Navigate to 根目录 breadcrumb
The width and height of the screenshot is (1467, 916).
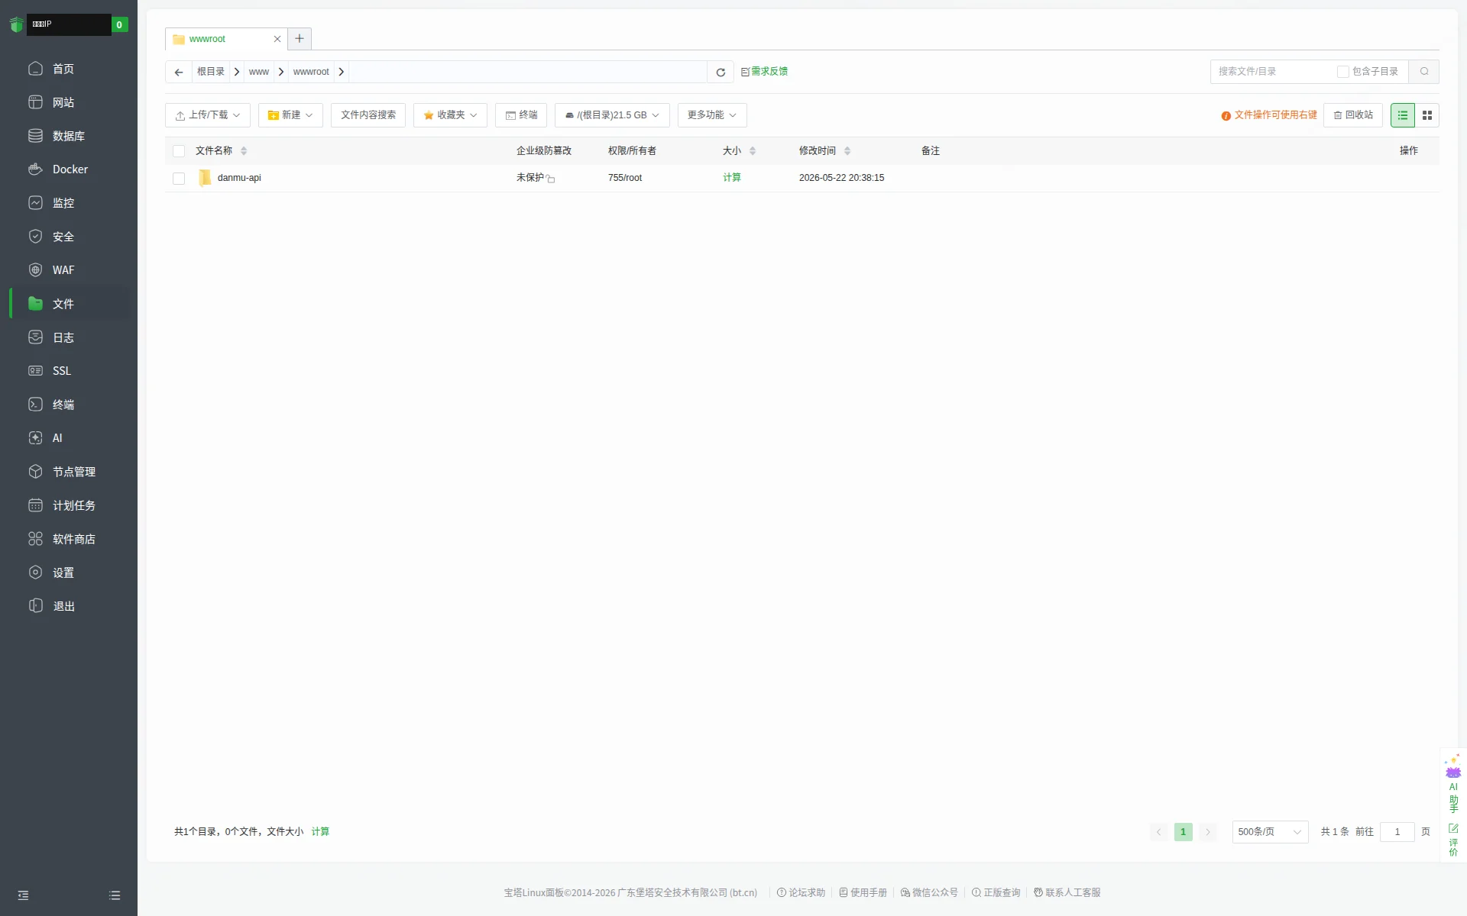(210, 72)
